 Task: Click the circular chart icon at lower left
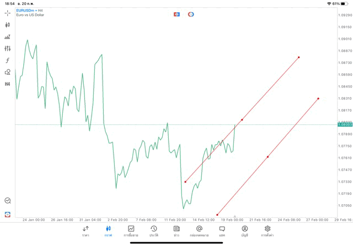point(8,201)
